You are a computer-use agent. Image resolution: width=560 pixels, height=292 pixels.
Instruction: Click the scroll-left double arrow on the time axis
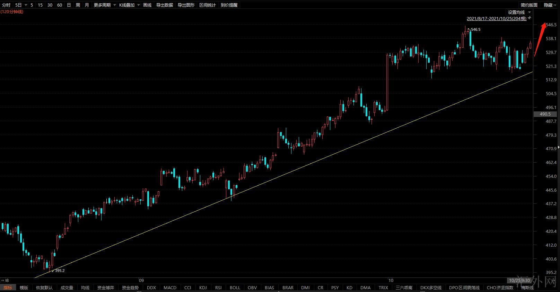click(x=3, y=280)
